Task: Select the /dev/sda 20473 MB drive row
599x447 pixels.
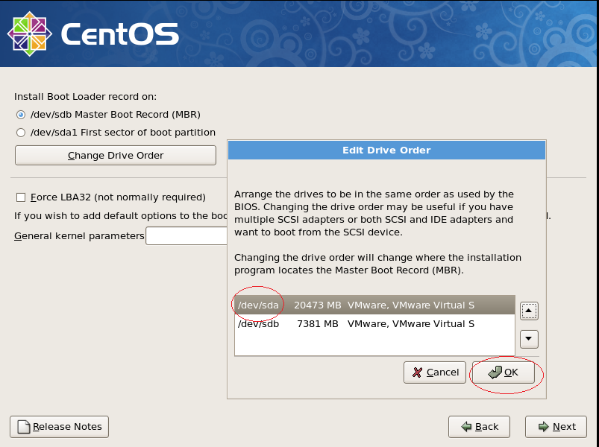Action: [374, 305]
